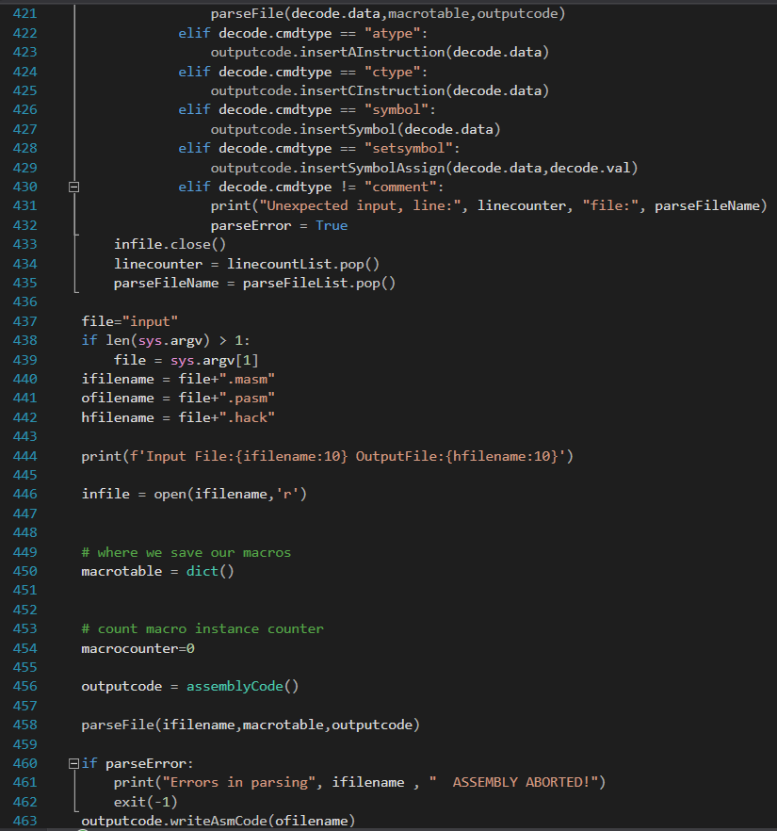The image size is (777, 831).
Task: Click 'insertCInstruction' method call
Action: [x=372, y=90]
